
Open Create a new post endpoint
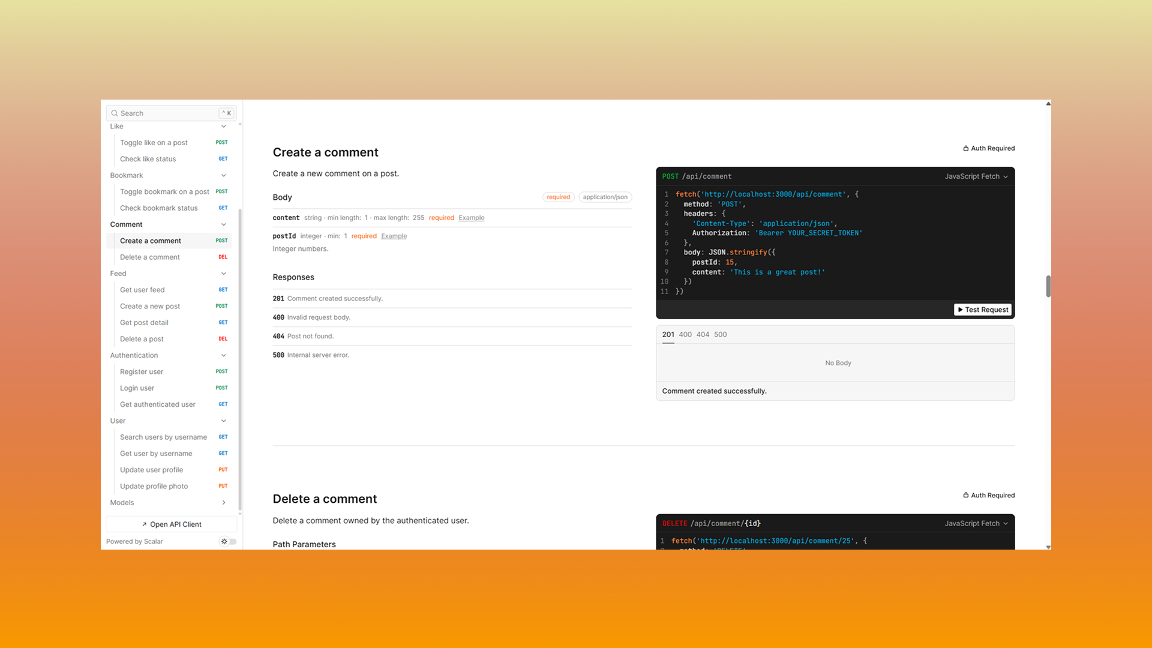click(169, 307)
